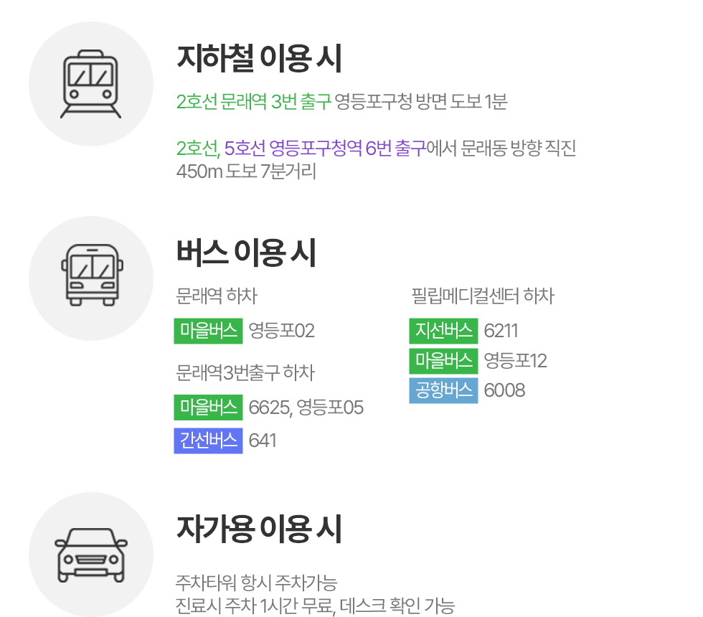Select the green 2호선 문래역 3번 출구 text

tap(254, 102)
